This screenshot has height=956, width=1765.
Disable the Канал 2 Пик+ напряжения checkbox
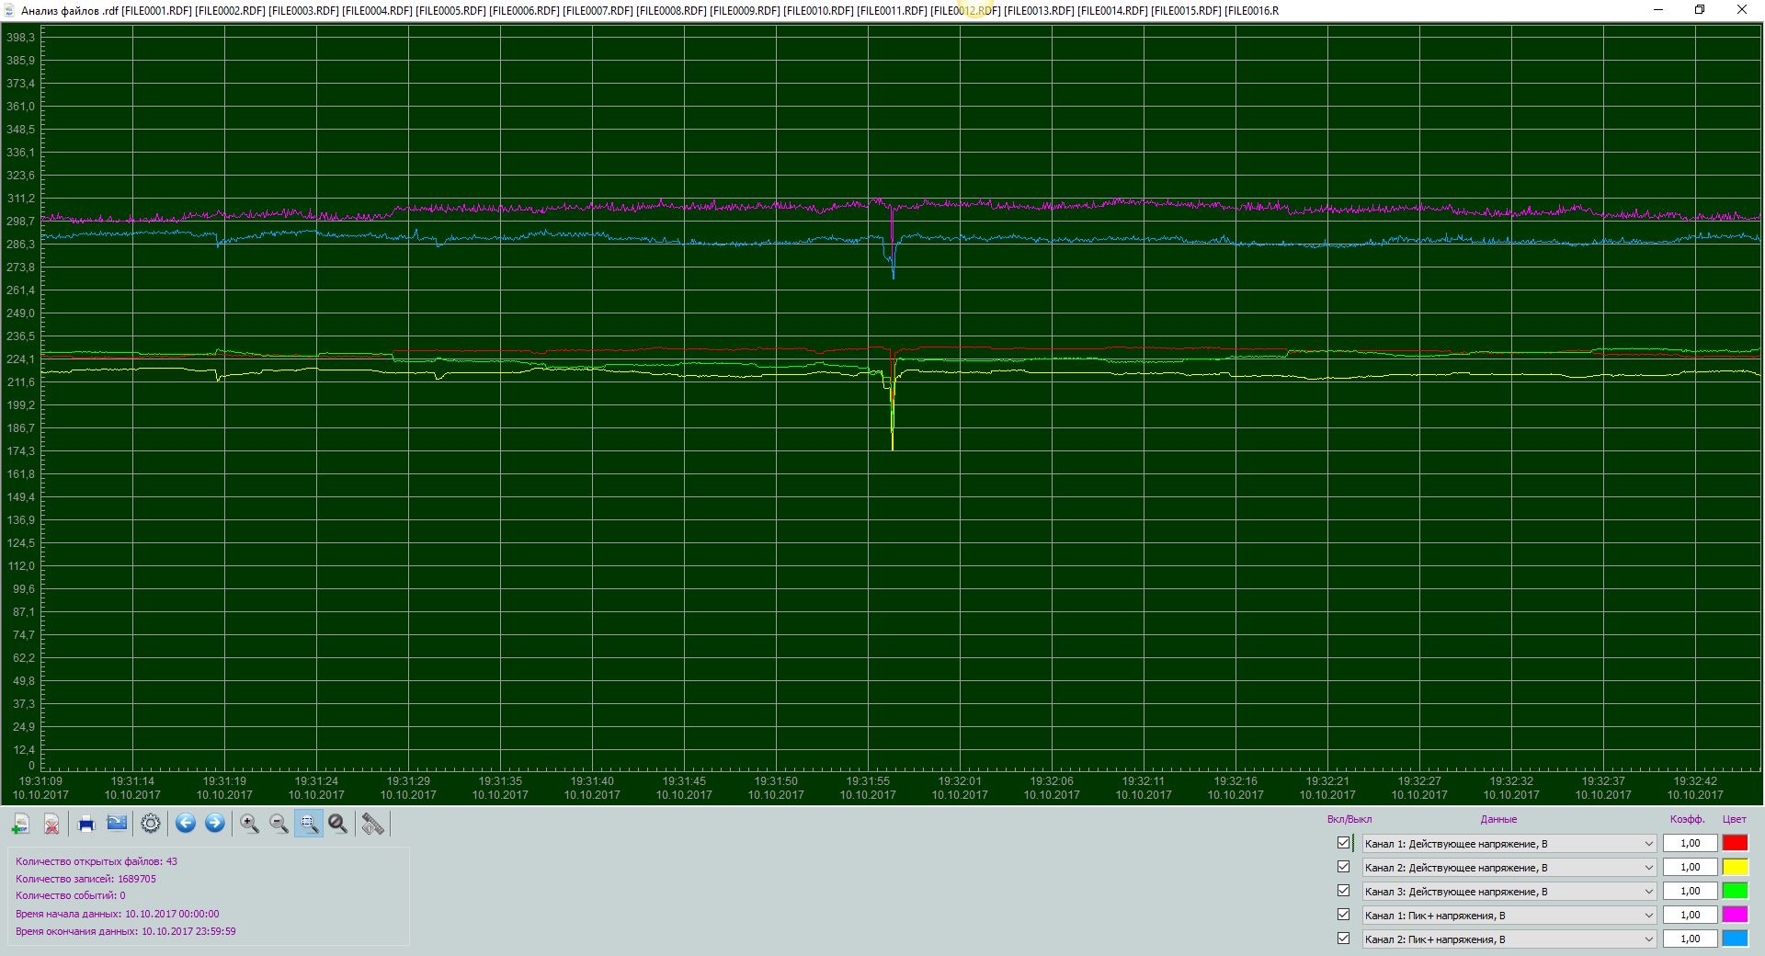(1344, 939)
